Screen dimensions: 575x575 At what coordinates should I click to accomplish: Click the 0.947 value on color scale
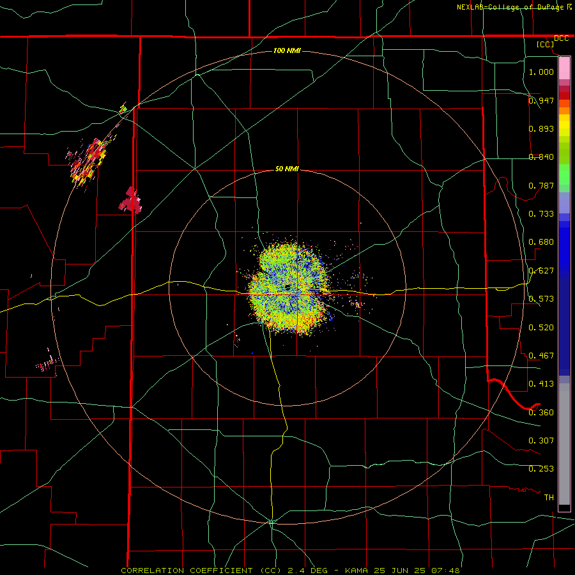coord(541,100)
